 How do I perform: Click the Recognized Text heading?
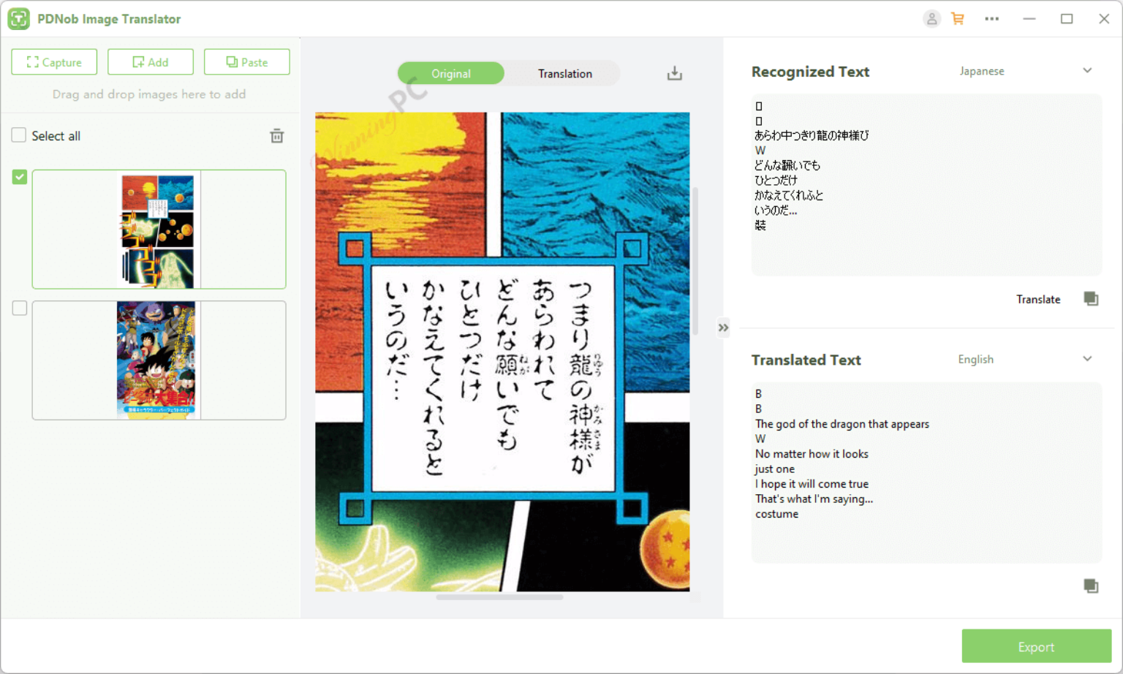pyautogui.click(x=810, y=72)
